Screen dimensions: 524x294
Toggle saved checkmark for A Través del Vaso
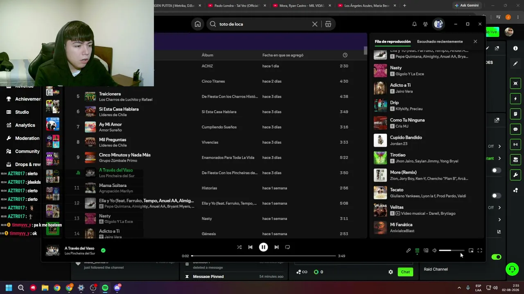point(103,250)
